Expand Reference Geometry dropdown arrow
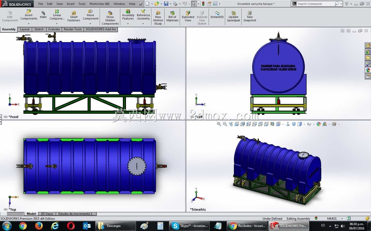 [x=143, y=24]
